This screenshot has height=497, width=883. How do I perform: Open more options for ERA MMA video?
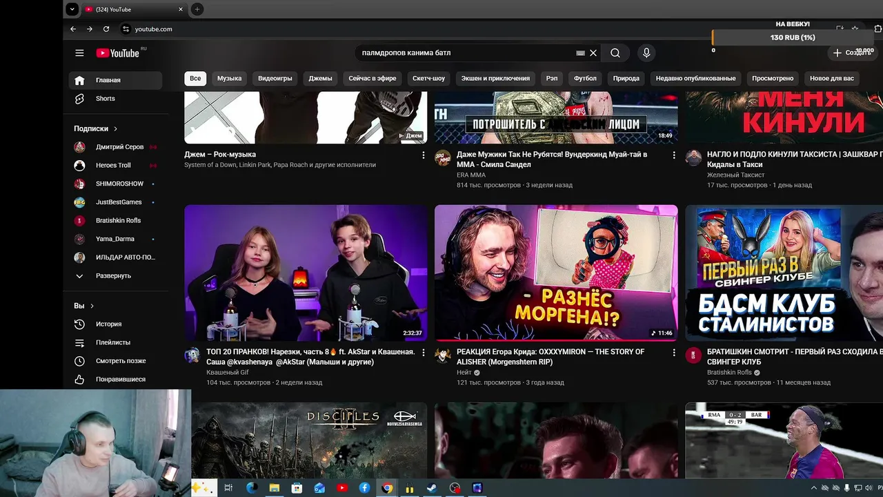coord(674,155)
